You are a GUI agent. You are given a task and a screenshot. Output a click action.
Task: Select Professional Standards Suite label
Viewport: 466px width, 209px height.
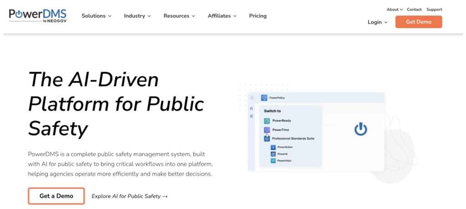click(x=293, y=139)
